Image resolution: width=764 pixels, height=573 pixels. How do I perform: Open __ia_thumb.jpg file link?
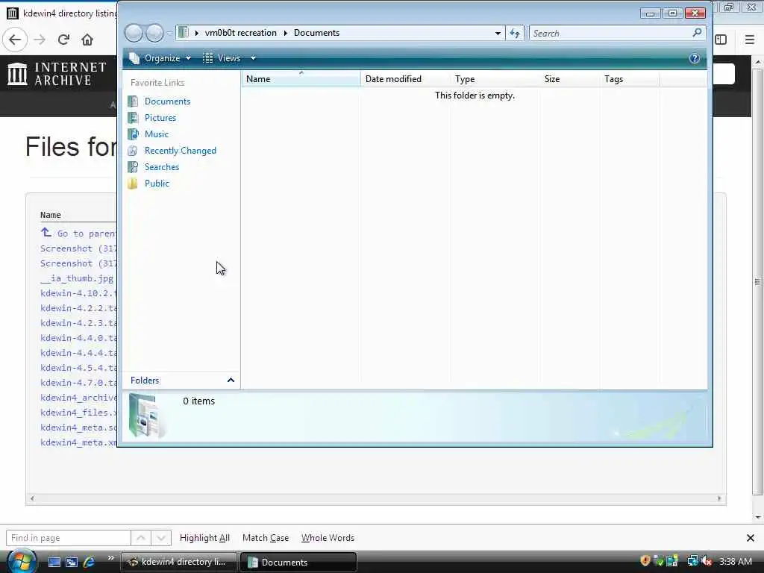[x=77, y=278]
